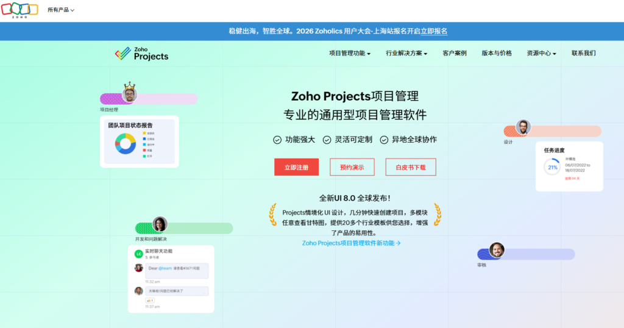Click the 立即注册 button

297,167
